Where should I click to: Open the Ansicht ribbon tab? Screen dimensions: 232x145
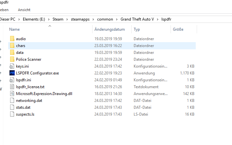pos(24,10)
